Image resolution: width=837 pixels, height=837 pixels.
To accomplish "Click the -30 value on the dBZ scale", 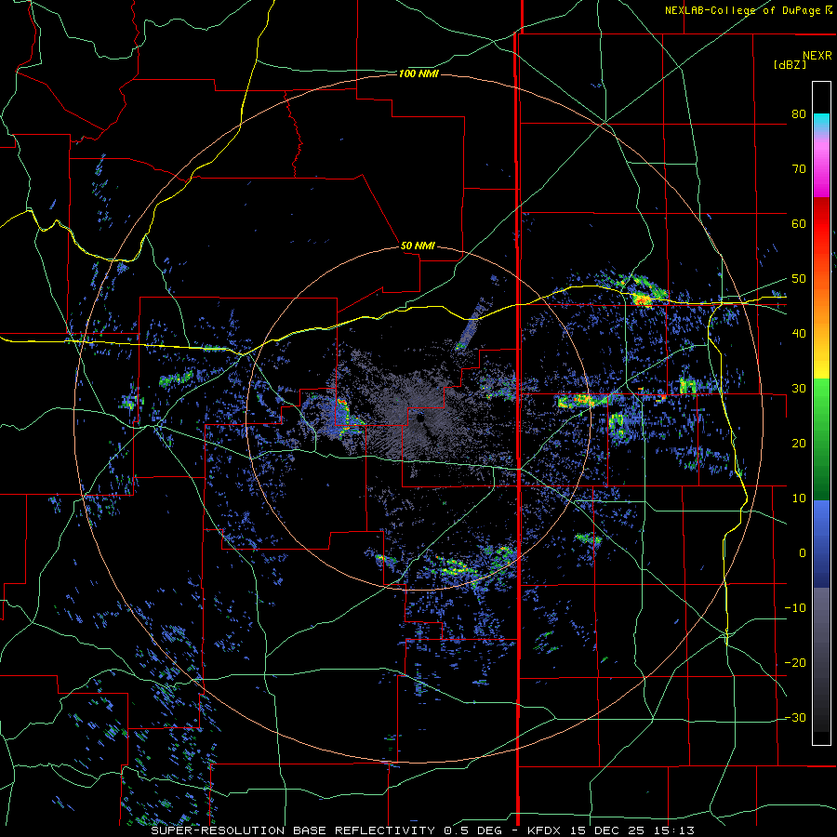I will 795,717.
